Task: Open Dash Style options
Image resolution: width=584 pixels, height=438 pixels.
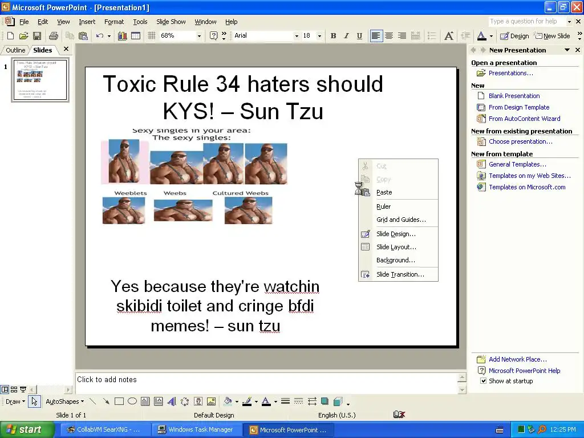Action: (x=298, y=401)
